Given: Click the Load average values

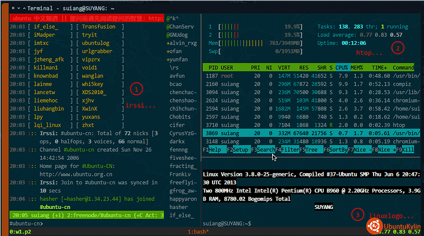Looking at the screenshot, I should [x=381, y=35].
